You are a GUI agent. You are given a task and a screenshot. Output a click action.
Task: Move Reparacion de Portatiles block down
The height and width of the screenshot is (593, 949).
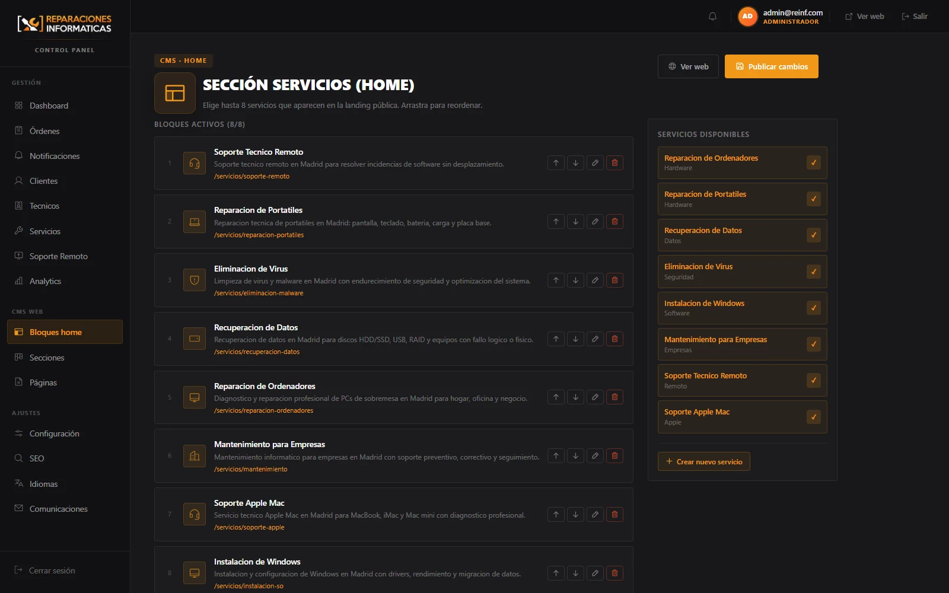tap(575, 222)
